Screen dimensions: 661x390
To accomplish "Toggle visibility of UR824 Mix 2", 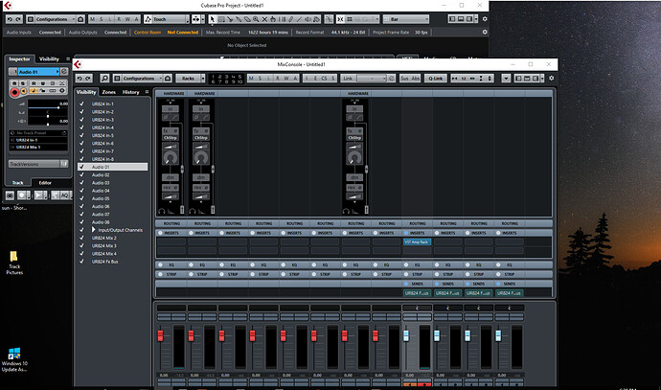I will point(81,238).
